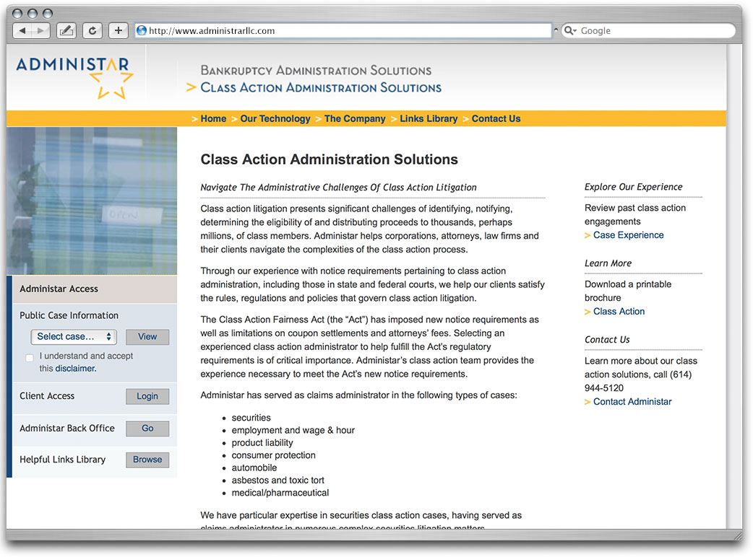This screenshot has width=753, height=557.
Task: Click the 'asbestos and toxic tort' list item
Action: pyautogui.click(x=278, y=480)
